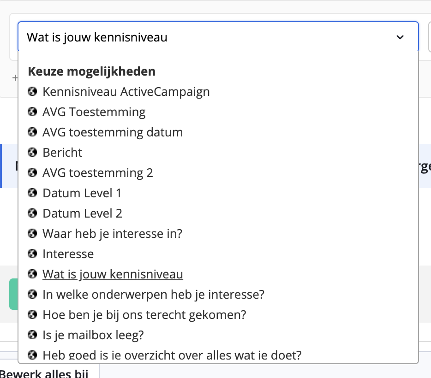Click the plus button on the left
Screen dimensions: 431x378
pyautogui.click(x=14, y=78)
